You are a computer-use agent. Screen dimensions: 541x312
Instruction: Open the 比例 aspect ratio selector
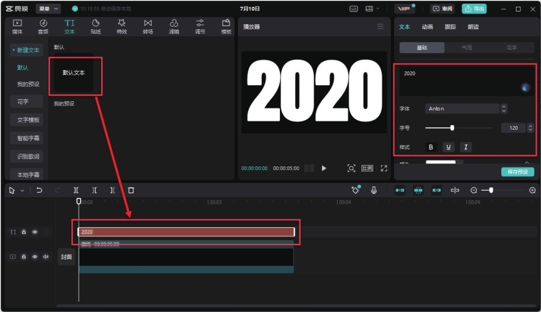point(367,168)
